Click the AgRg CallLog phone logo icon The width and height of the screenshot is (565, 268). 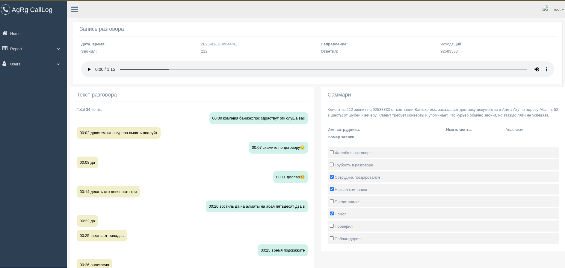coord(5,10)
